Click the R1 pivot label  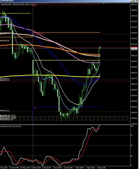tap(35, 6)
